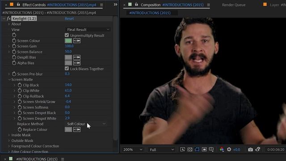286x161 pixels.
Task: Open the timeline panel menu
Action: click(63, 159)
